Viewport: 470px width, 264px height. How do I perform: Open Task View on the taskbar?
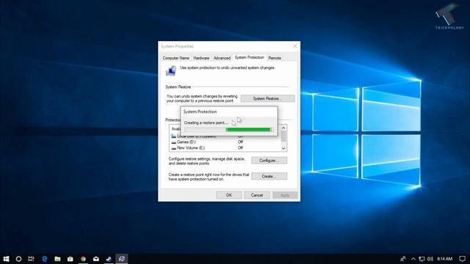pos(31,259)
